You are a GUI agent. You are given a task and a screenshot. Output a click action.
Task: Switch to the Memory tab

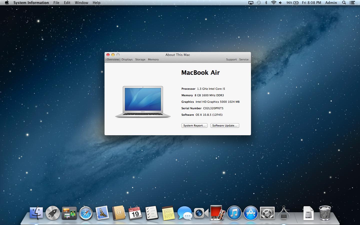coord(153,59)
